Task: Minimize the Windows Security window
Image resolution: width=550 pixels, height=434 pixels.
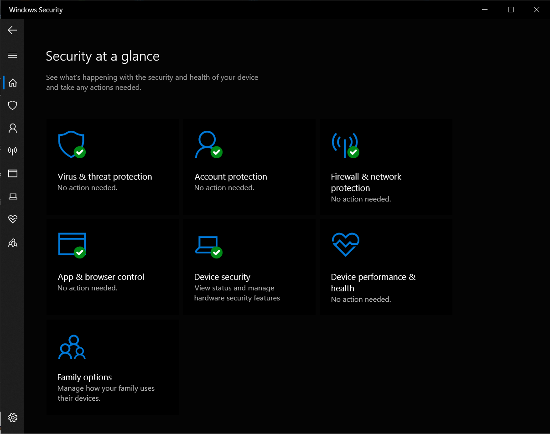Action: pyautogui.click(x=484, y=9)
